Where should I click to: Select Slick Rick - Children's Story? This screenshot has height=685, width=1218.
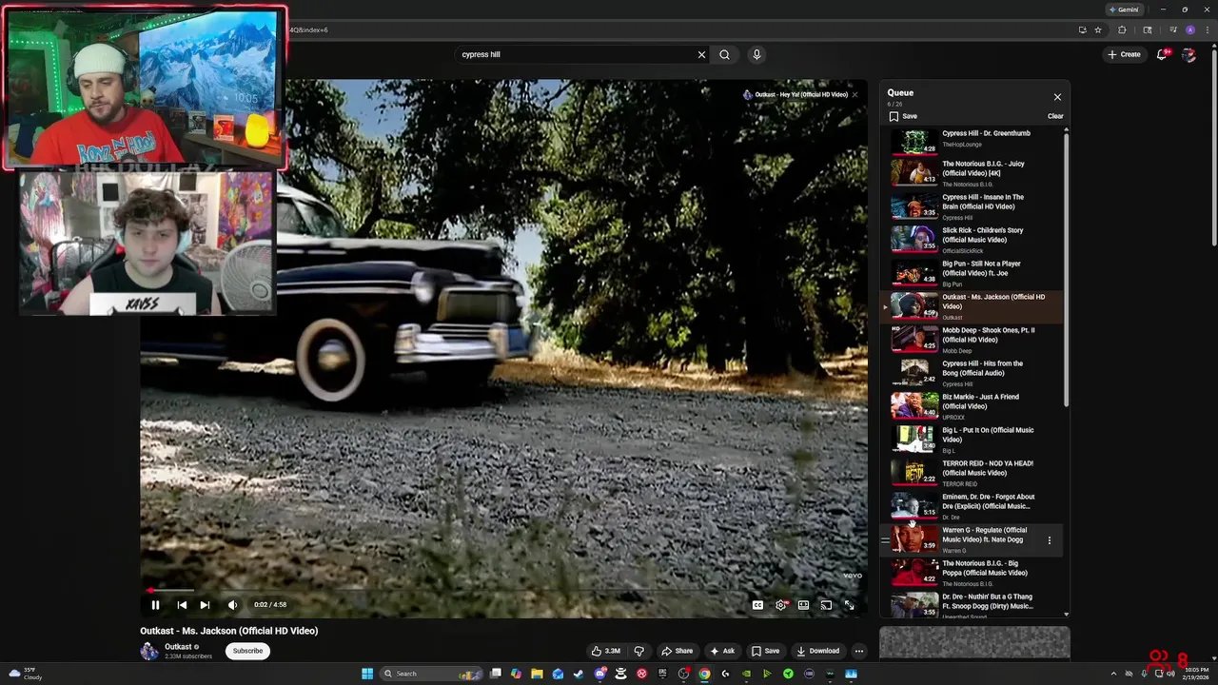971,239
